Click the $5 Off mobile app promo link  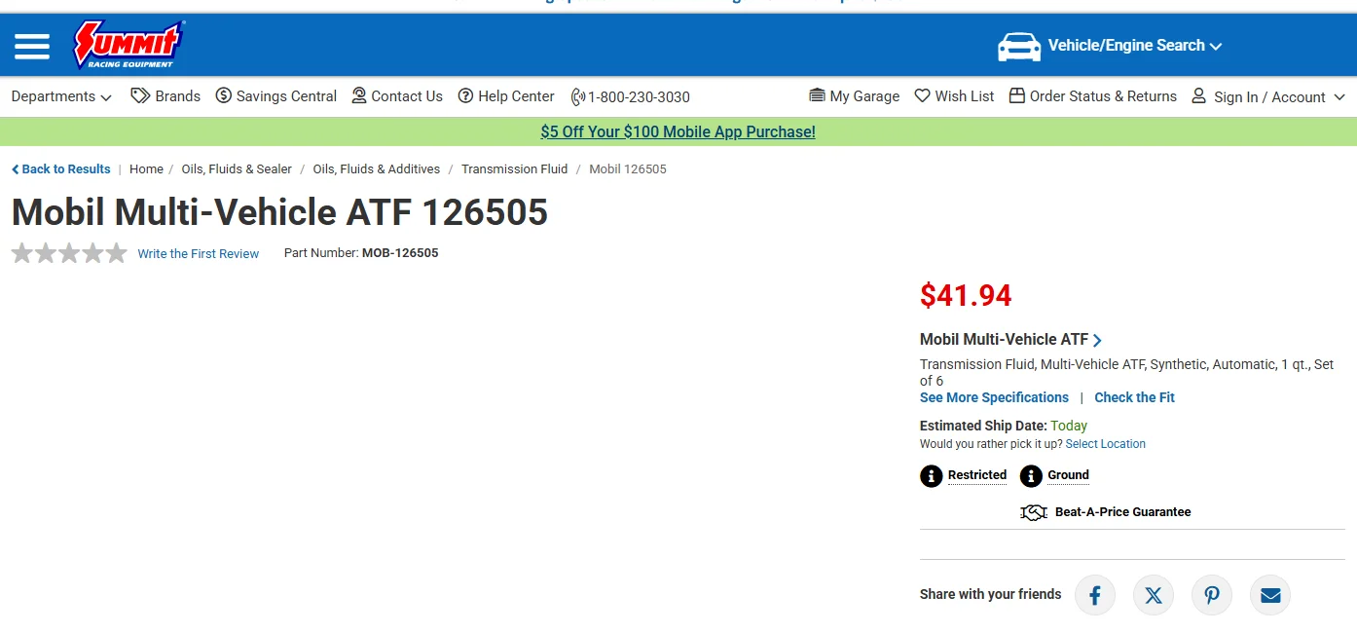tap(678, 131)
